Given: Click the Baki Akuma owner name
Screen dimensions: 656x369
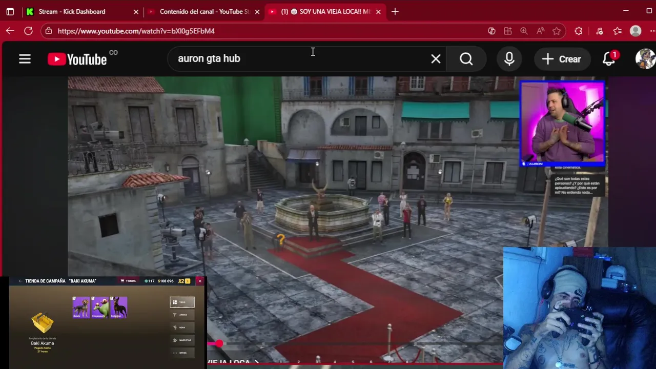Looking at the screenshot, I should (43, 343).
